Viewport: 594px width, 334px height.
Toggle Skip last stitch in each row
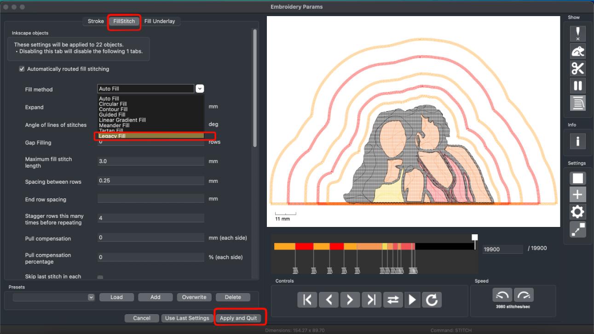coord(100,277)
